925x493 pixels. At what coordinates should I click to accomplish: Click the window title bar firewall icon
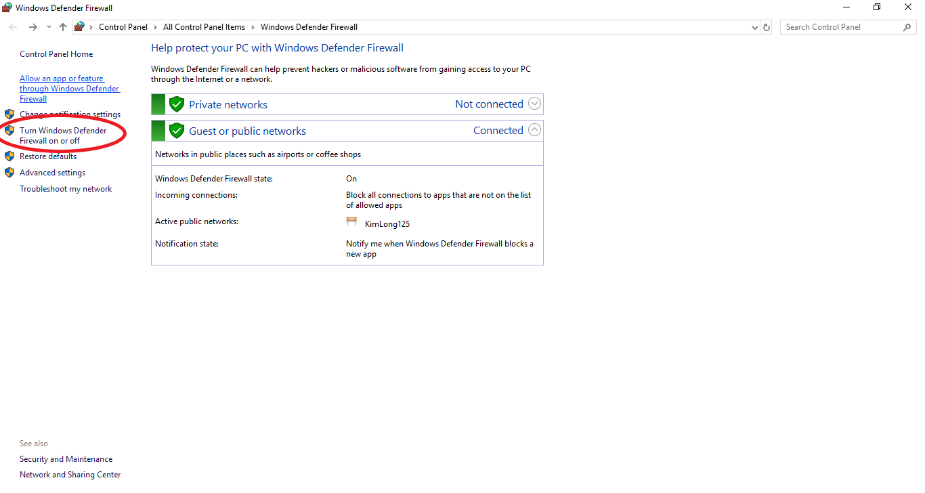[x=7, y=7]
